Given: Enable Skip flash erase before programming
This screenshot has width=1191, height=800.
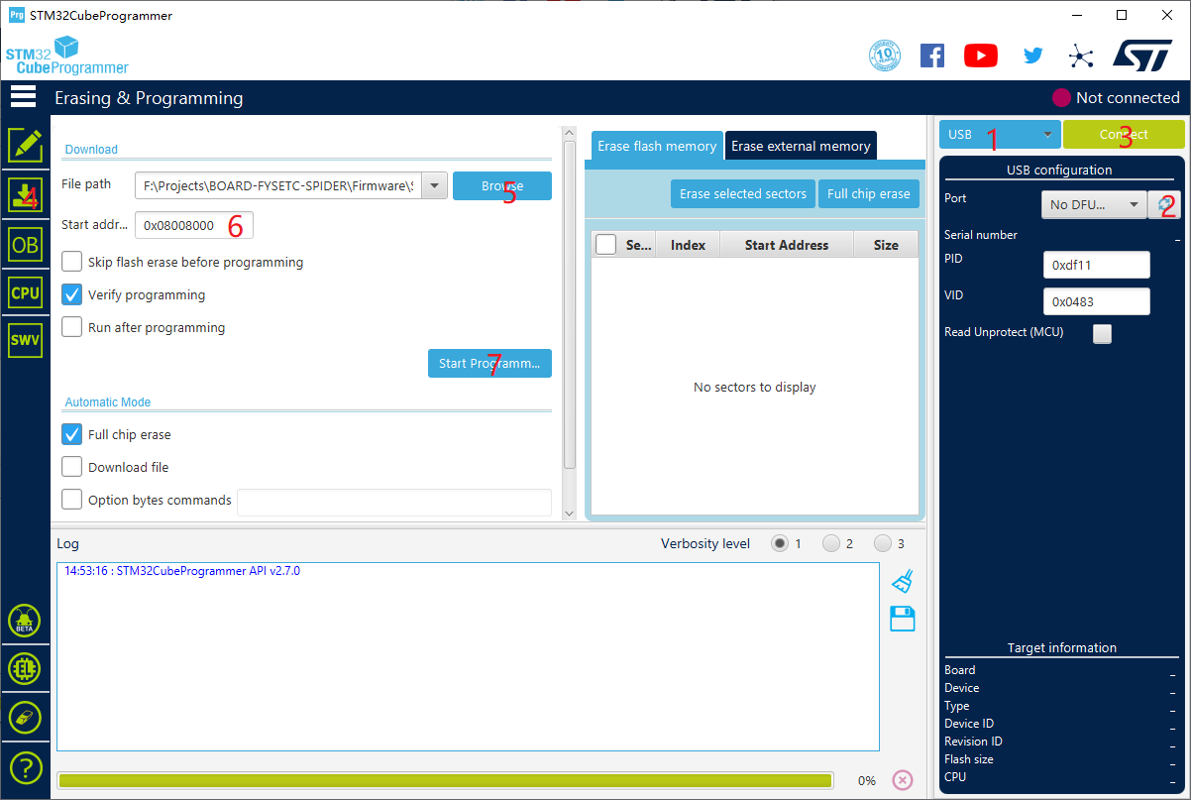Looking at the screenshot, I should point(71,262).
